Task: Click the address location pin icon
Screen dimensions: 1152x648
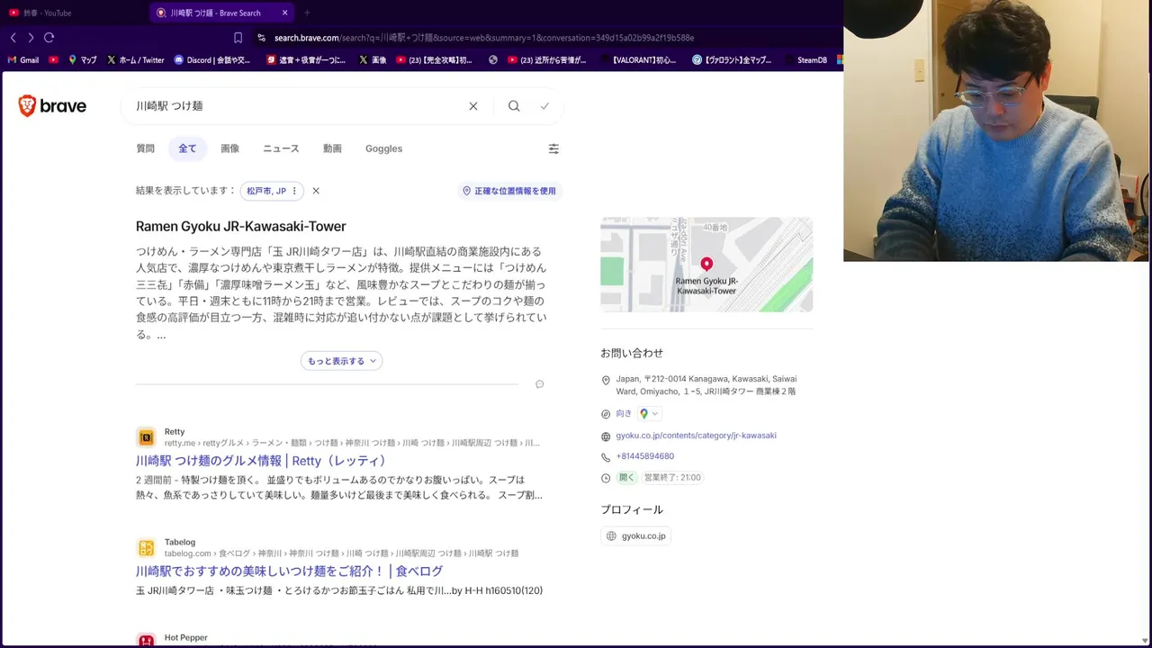Action: (606, 381)
